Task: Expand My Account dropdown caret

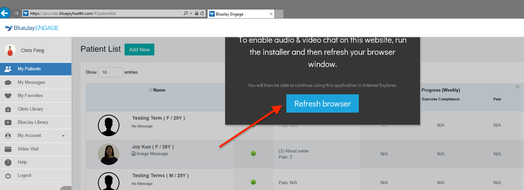Action: coord(63,136)
